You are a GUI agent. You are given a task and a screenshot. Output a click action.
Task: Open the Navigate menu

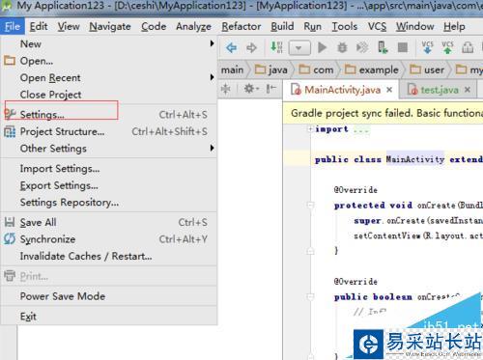[x=110, y=26]
